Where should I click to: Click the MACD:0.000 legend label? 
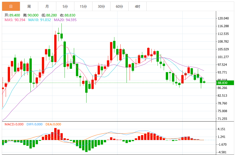[14, 124]
